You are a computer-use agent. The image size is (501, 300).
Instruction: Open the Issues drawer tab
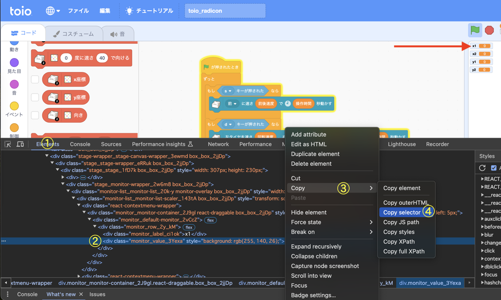tap(98, 294)
